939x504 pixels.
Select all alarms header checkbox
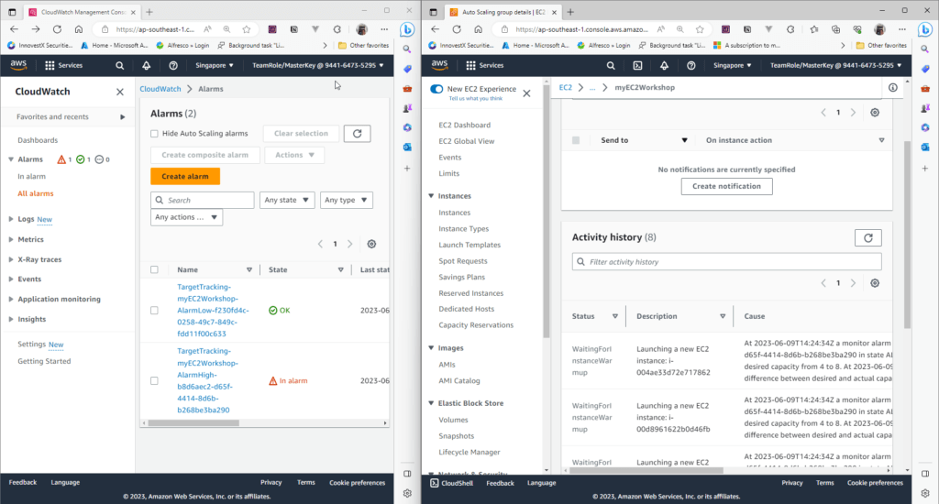154,270
